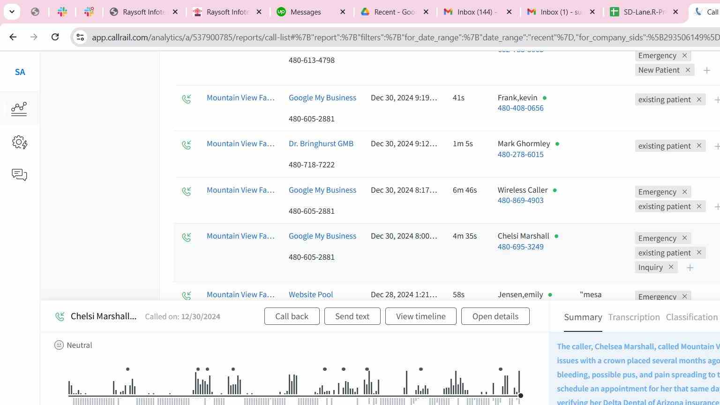Image resolution: width=720 pixels, height=405 pixels.
Task: Click the Send text button
Action: (x=352, y=316)
